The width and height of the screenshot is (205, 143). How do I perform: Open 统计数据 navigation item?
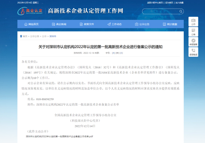pyautogui.click(x=170, y=24)
